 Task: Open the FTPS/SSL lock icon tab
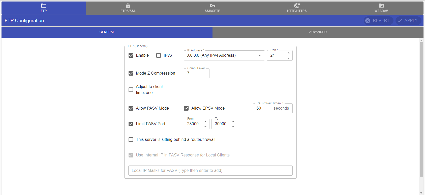[x=128, y=8]
